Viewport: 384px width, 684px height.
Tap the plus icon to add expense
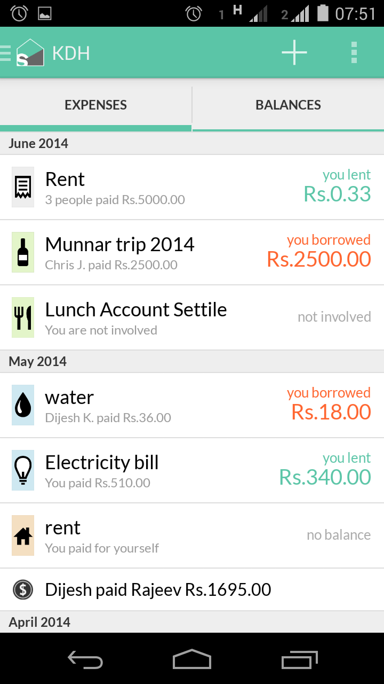(x=294, y=52)
